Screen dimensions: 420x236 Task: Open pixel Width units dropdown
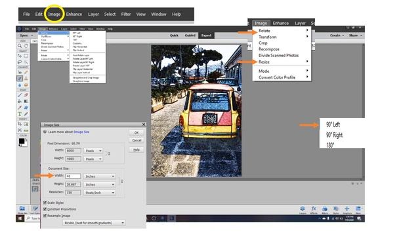(93, 151)
